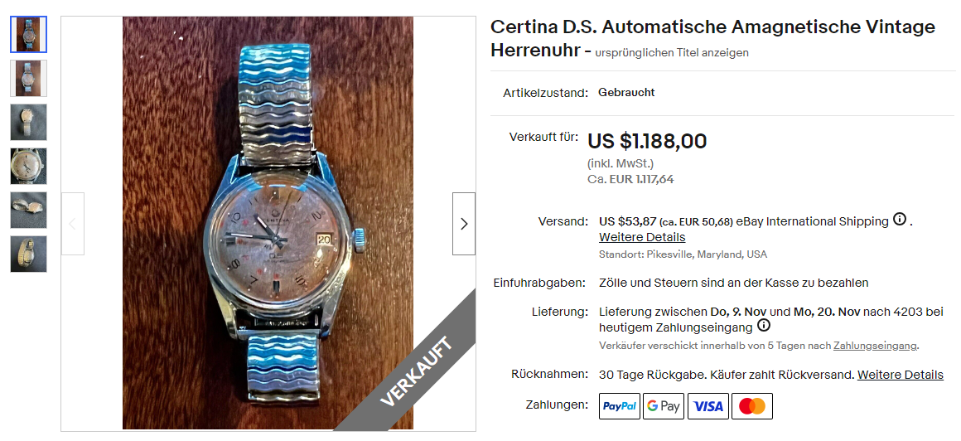Click the Mastercard payment icon

pos(752,406)
